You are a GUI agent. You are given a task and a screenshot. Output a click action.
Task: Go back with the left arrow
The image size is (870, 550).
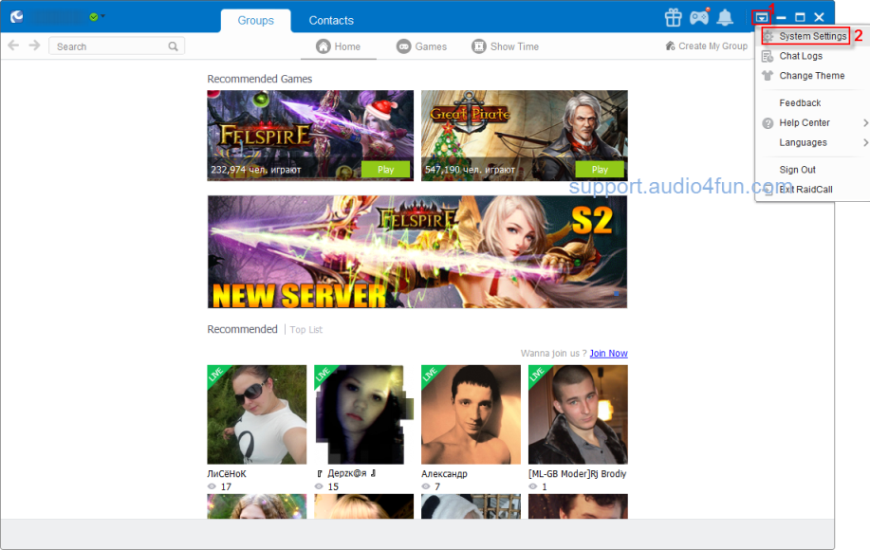coord(13,46)
